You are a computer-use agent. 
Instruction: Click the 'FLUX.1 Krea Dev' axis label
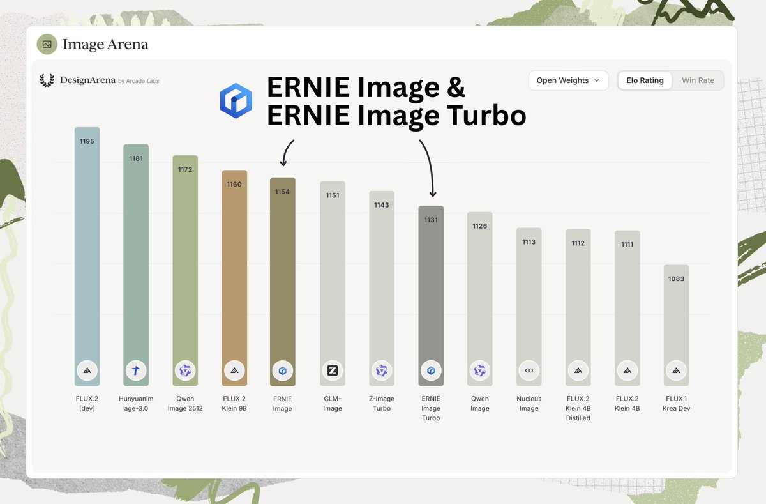pyautogui.click(x=676, y=404)
